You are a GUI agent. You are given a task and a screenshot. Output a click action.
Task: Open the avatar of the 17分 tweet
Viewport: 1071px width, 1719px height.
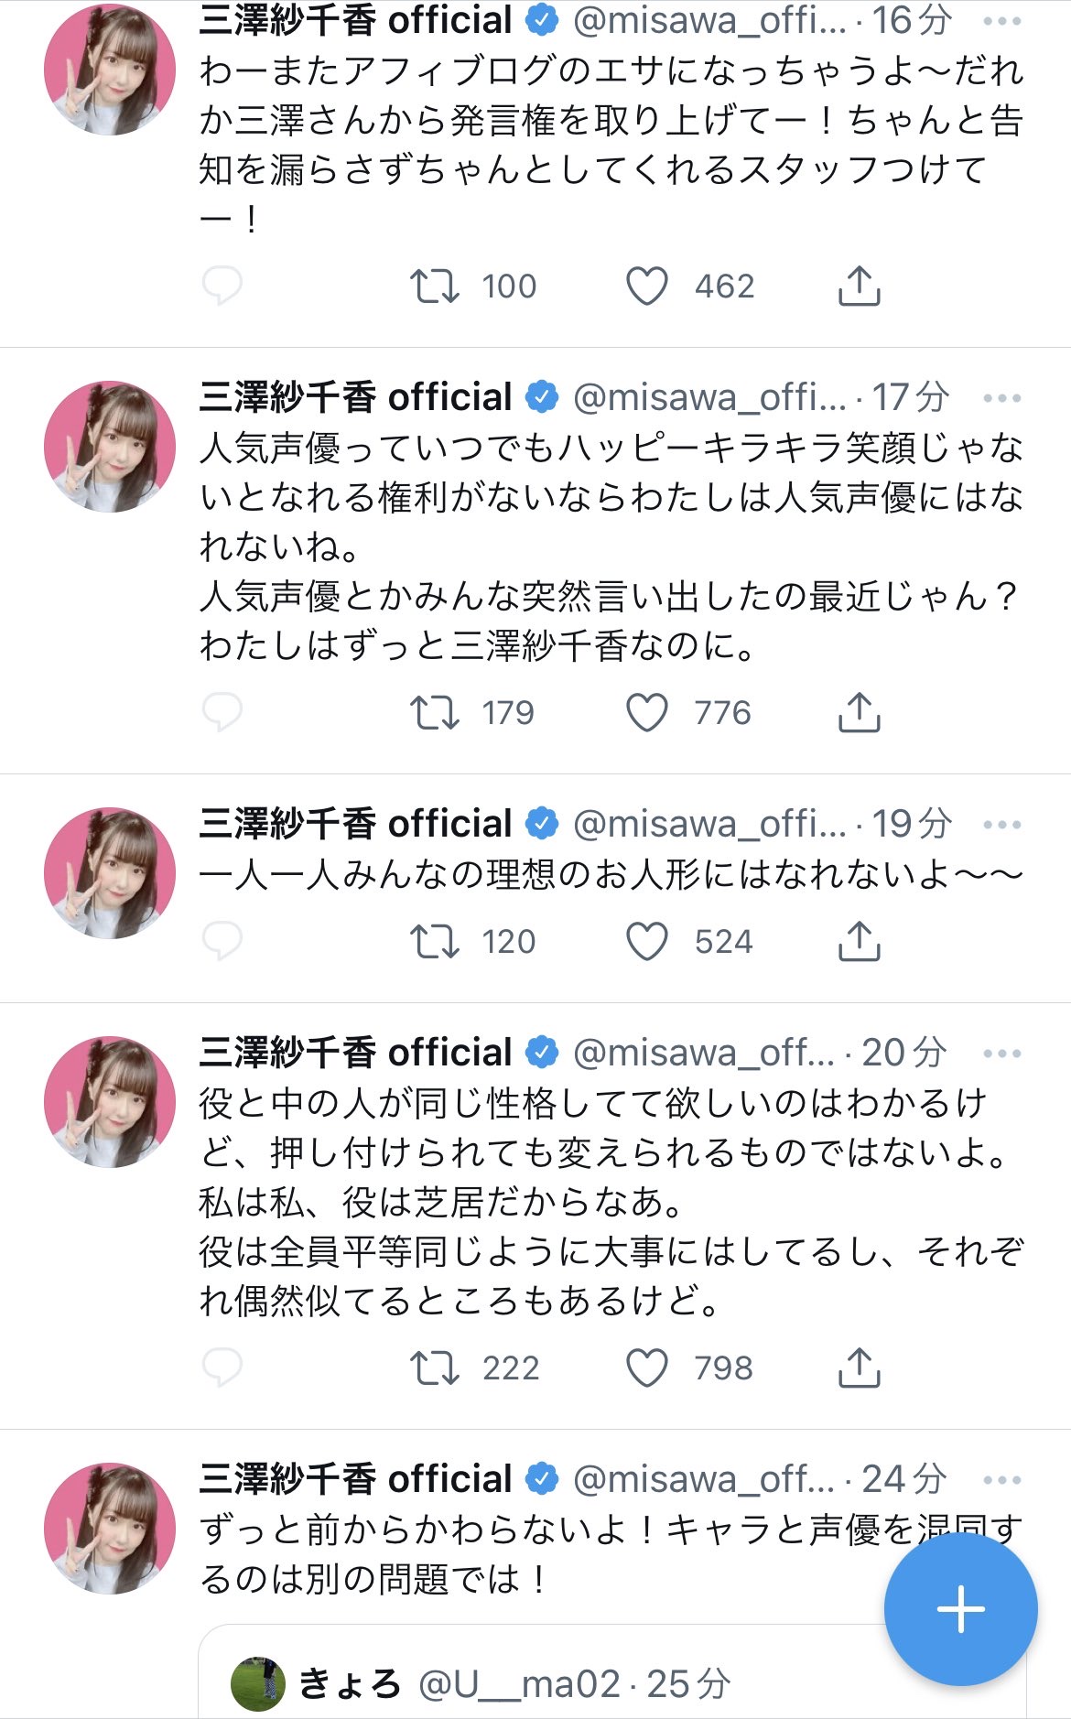(110, 447)
